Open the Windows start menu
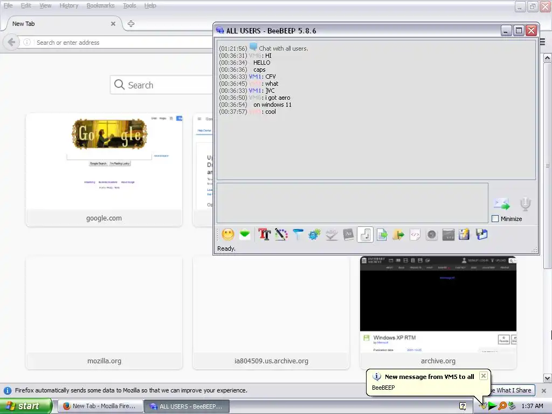This screenshot has width=552, height=414. 26,406
